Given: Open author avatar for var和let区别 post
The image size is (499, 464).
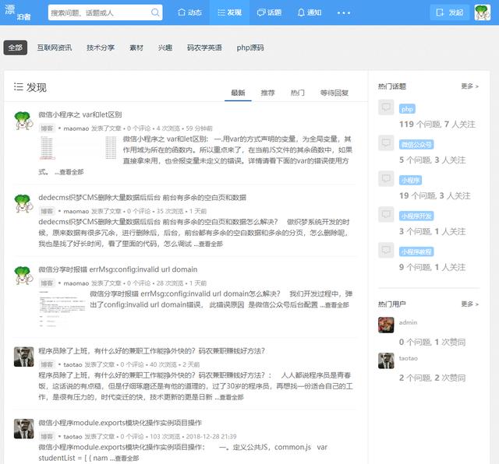Looking at the screenshot, I should pos(24,121).
